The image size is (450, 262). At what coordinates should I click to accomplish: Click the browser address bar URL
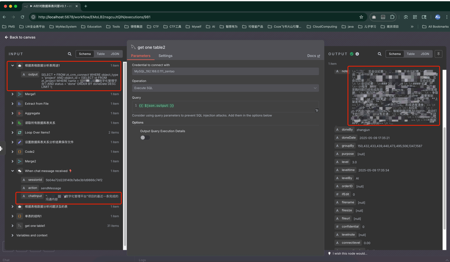(x=94, y=17)
